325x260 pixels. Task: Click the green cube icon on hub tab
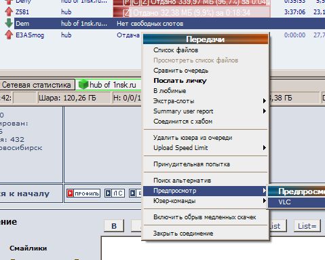point(83,85)
